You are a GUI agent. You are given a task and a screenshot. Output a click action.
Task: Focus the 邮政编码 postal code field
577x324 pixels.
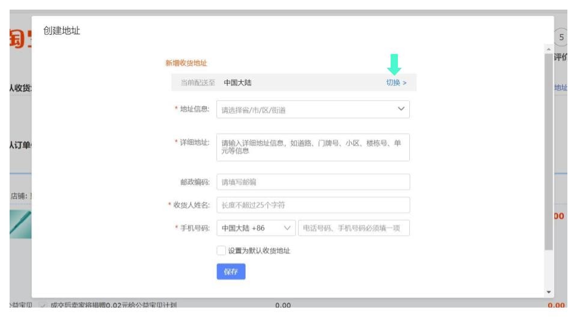point(313,182)
